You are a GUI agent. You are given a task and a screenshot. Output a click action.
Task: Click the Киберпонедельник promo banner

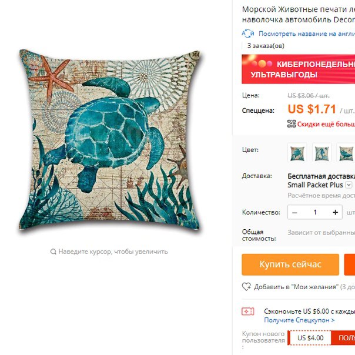pyautogui.click(x=298, y=69)
